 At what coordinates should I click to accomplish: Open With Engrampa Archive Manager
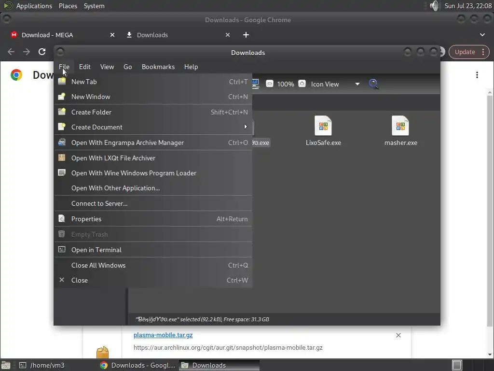[x=153, y=143]
